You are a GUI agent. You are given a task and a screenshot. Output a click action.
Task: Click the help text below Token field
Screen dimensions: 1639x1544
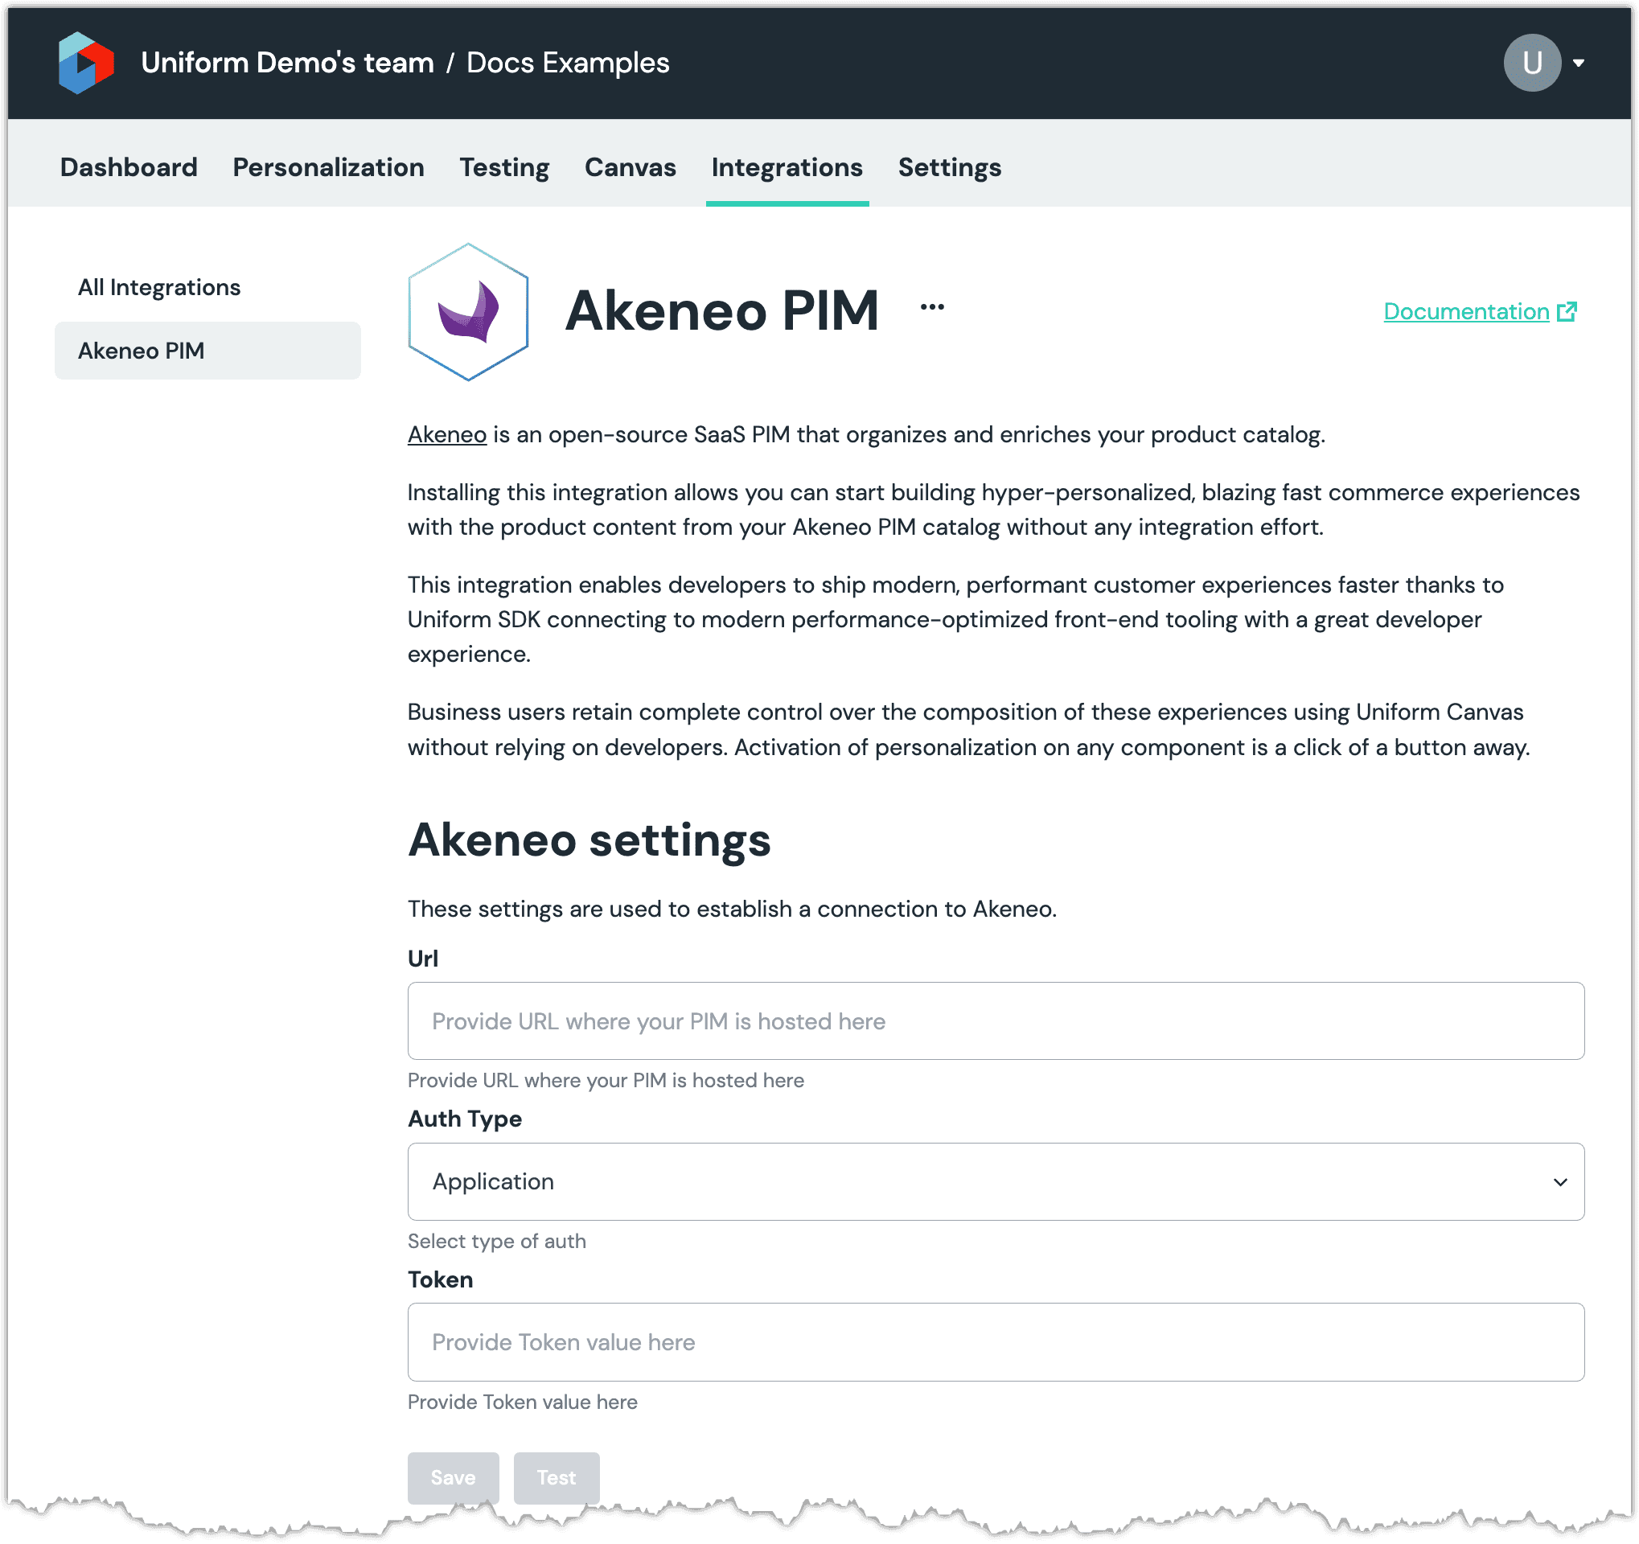[522, 1402]
